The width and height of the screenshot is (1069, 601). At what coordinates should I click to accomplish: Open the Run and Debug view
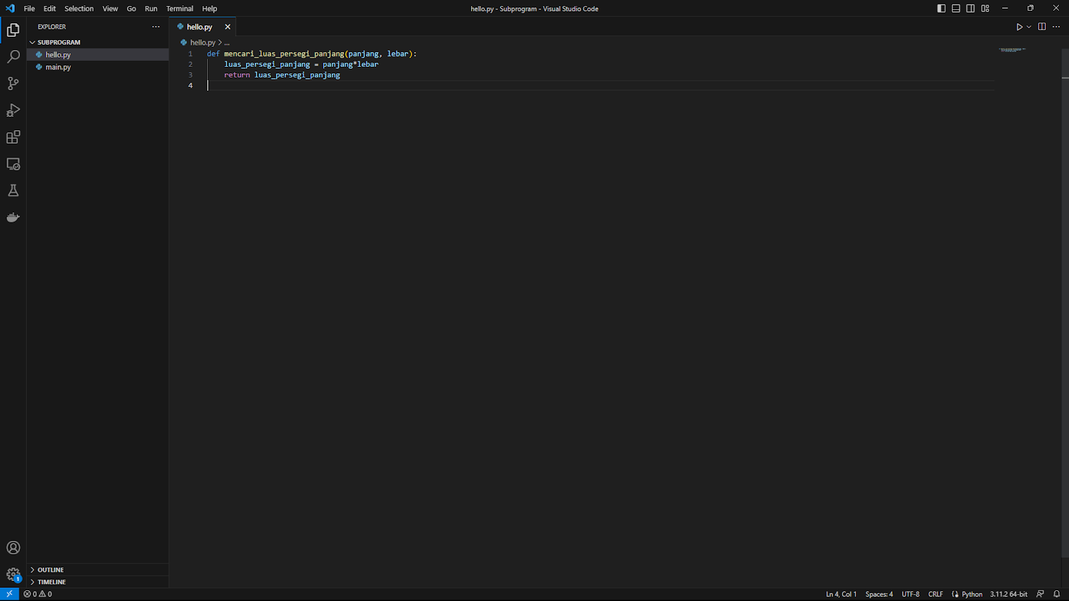13,110
